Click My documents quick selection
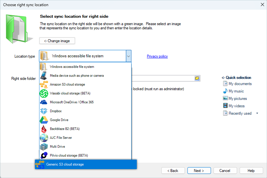 pos(237,84)
